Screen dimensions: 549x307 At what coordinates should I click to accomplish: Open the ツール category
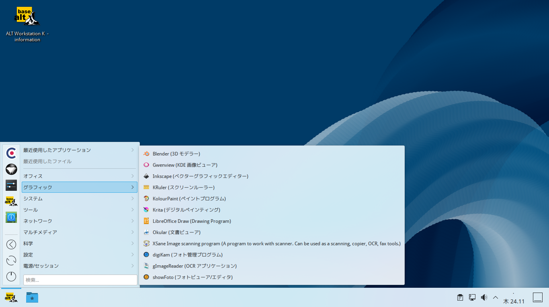click(80, 210)
